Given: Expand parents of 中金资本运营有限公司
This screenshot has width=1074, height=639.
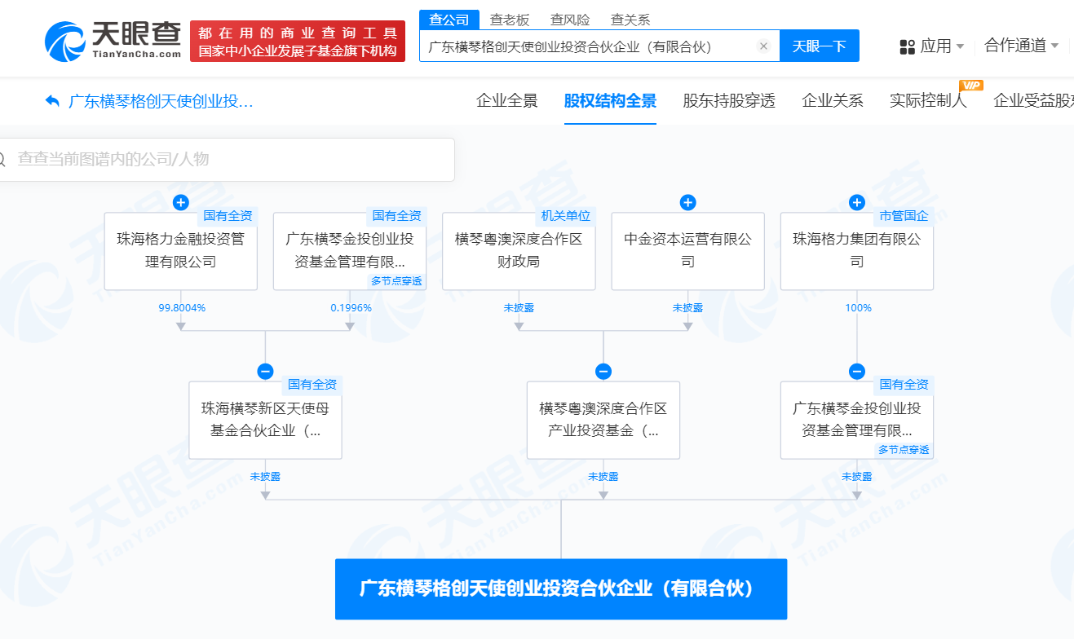Looking at the screenshot, I should (x=688, y=202).
